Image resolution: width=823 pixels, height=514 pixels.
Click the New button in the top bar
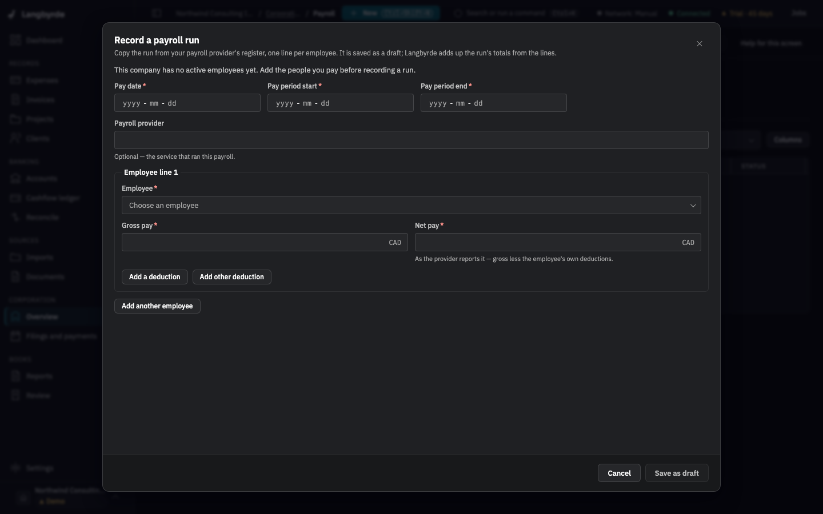[x=391, y=13]
